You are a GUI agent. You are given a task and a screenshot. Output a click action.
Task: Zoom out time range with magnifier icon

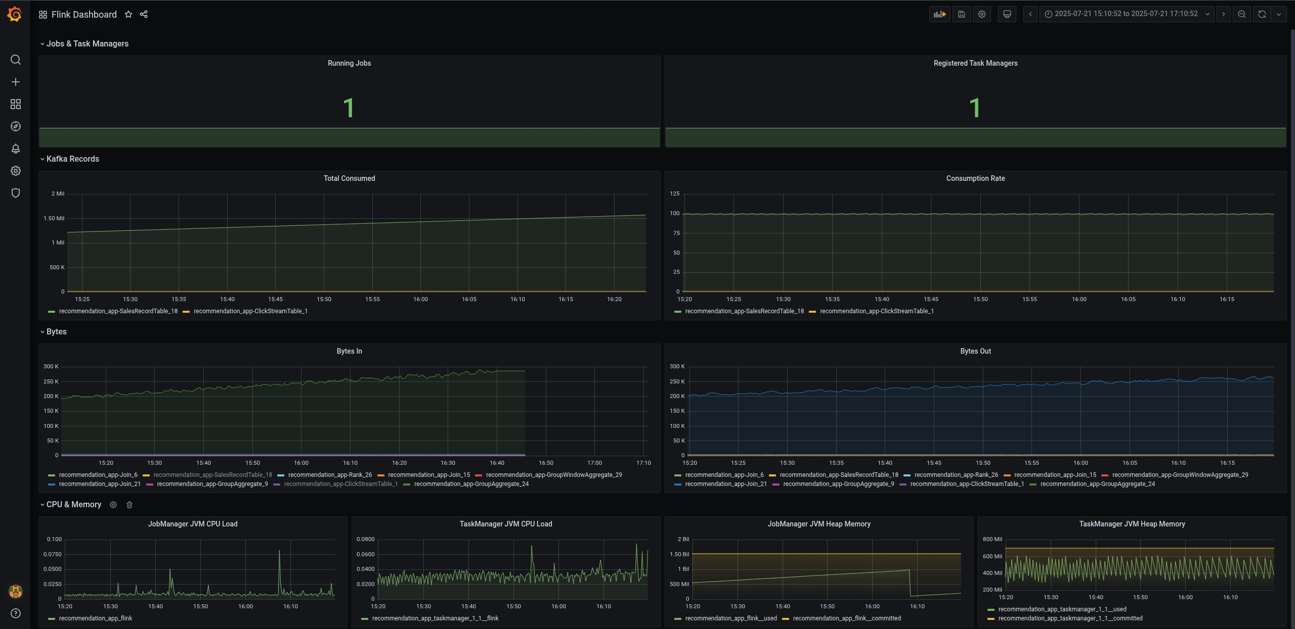(1241, 14)
